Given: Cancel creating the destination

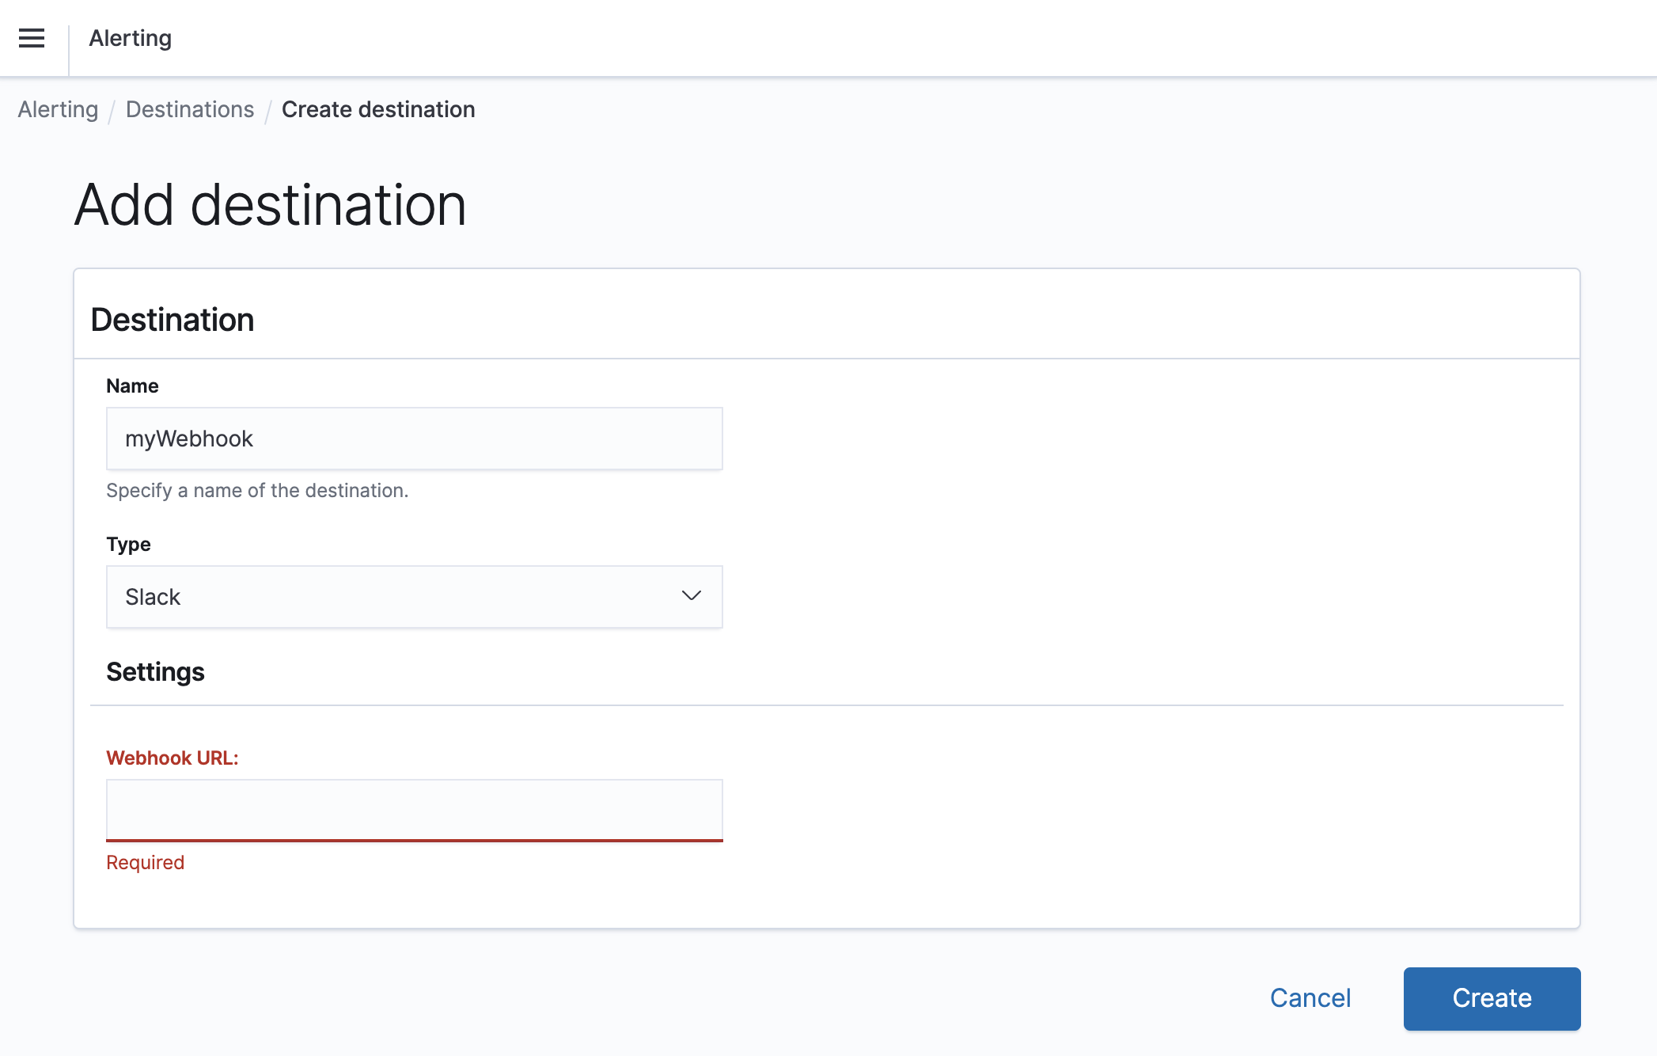Looking at the screenshot, I should pyautogui.click(x=1310, y=998).
